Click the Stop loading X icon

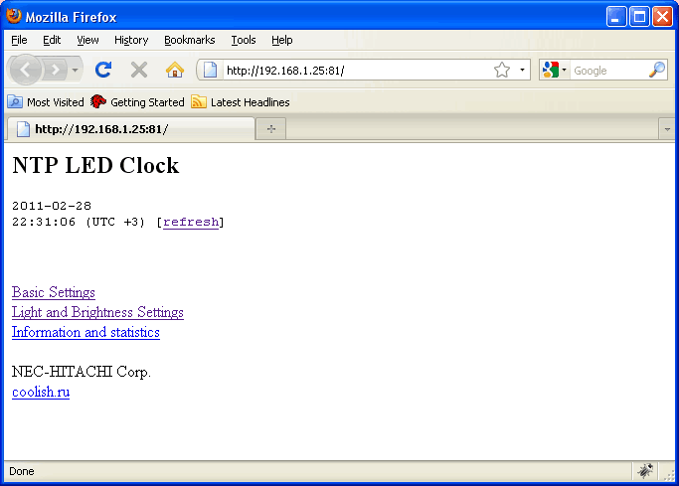[139, 70]
